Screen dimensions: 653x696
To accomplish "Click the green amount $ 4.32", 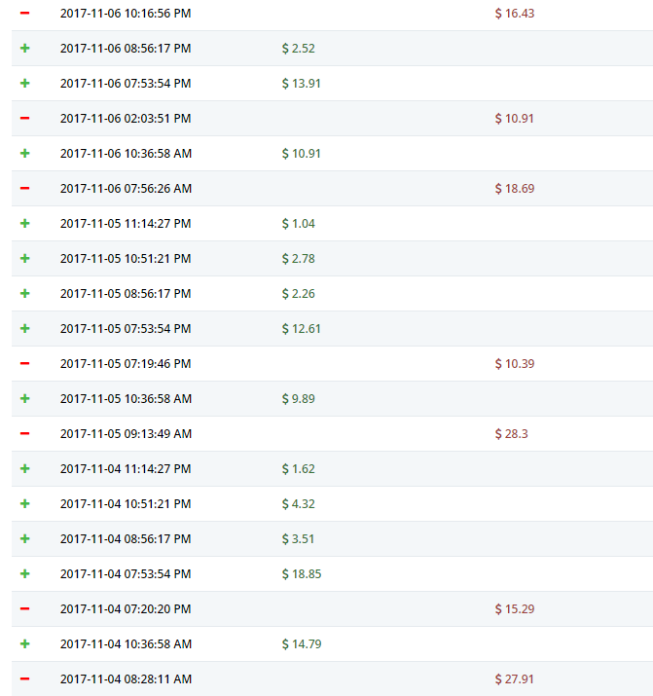I will click(x=299, y=504).
